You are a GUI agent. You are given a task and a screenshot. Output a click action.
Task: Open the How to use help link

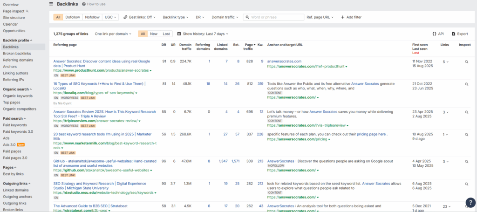(x=94, y=4)
